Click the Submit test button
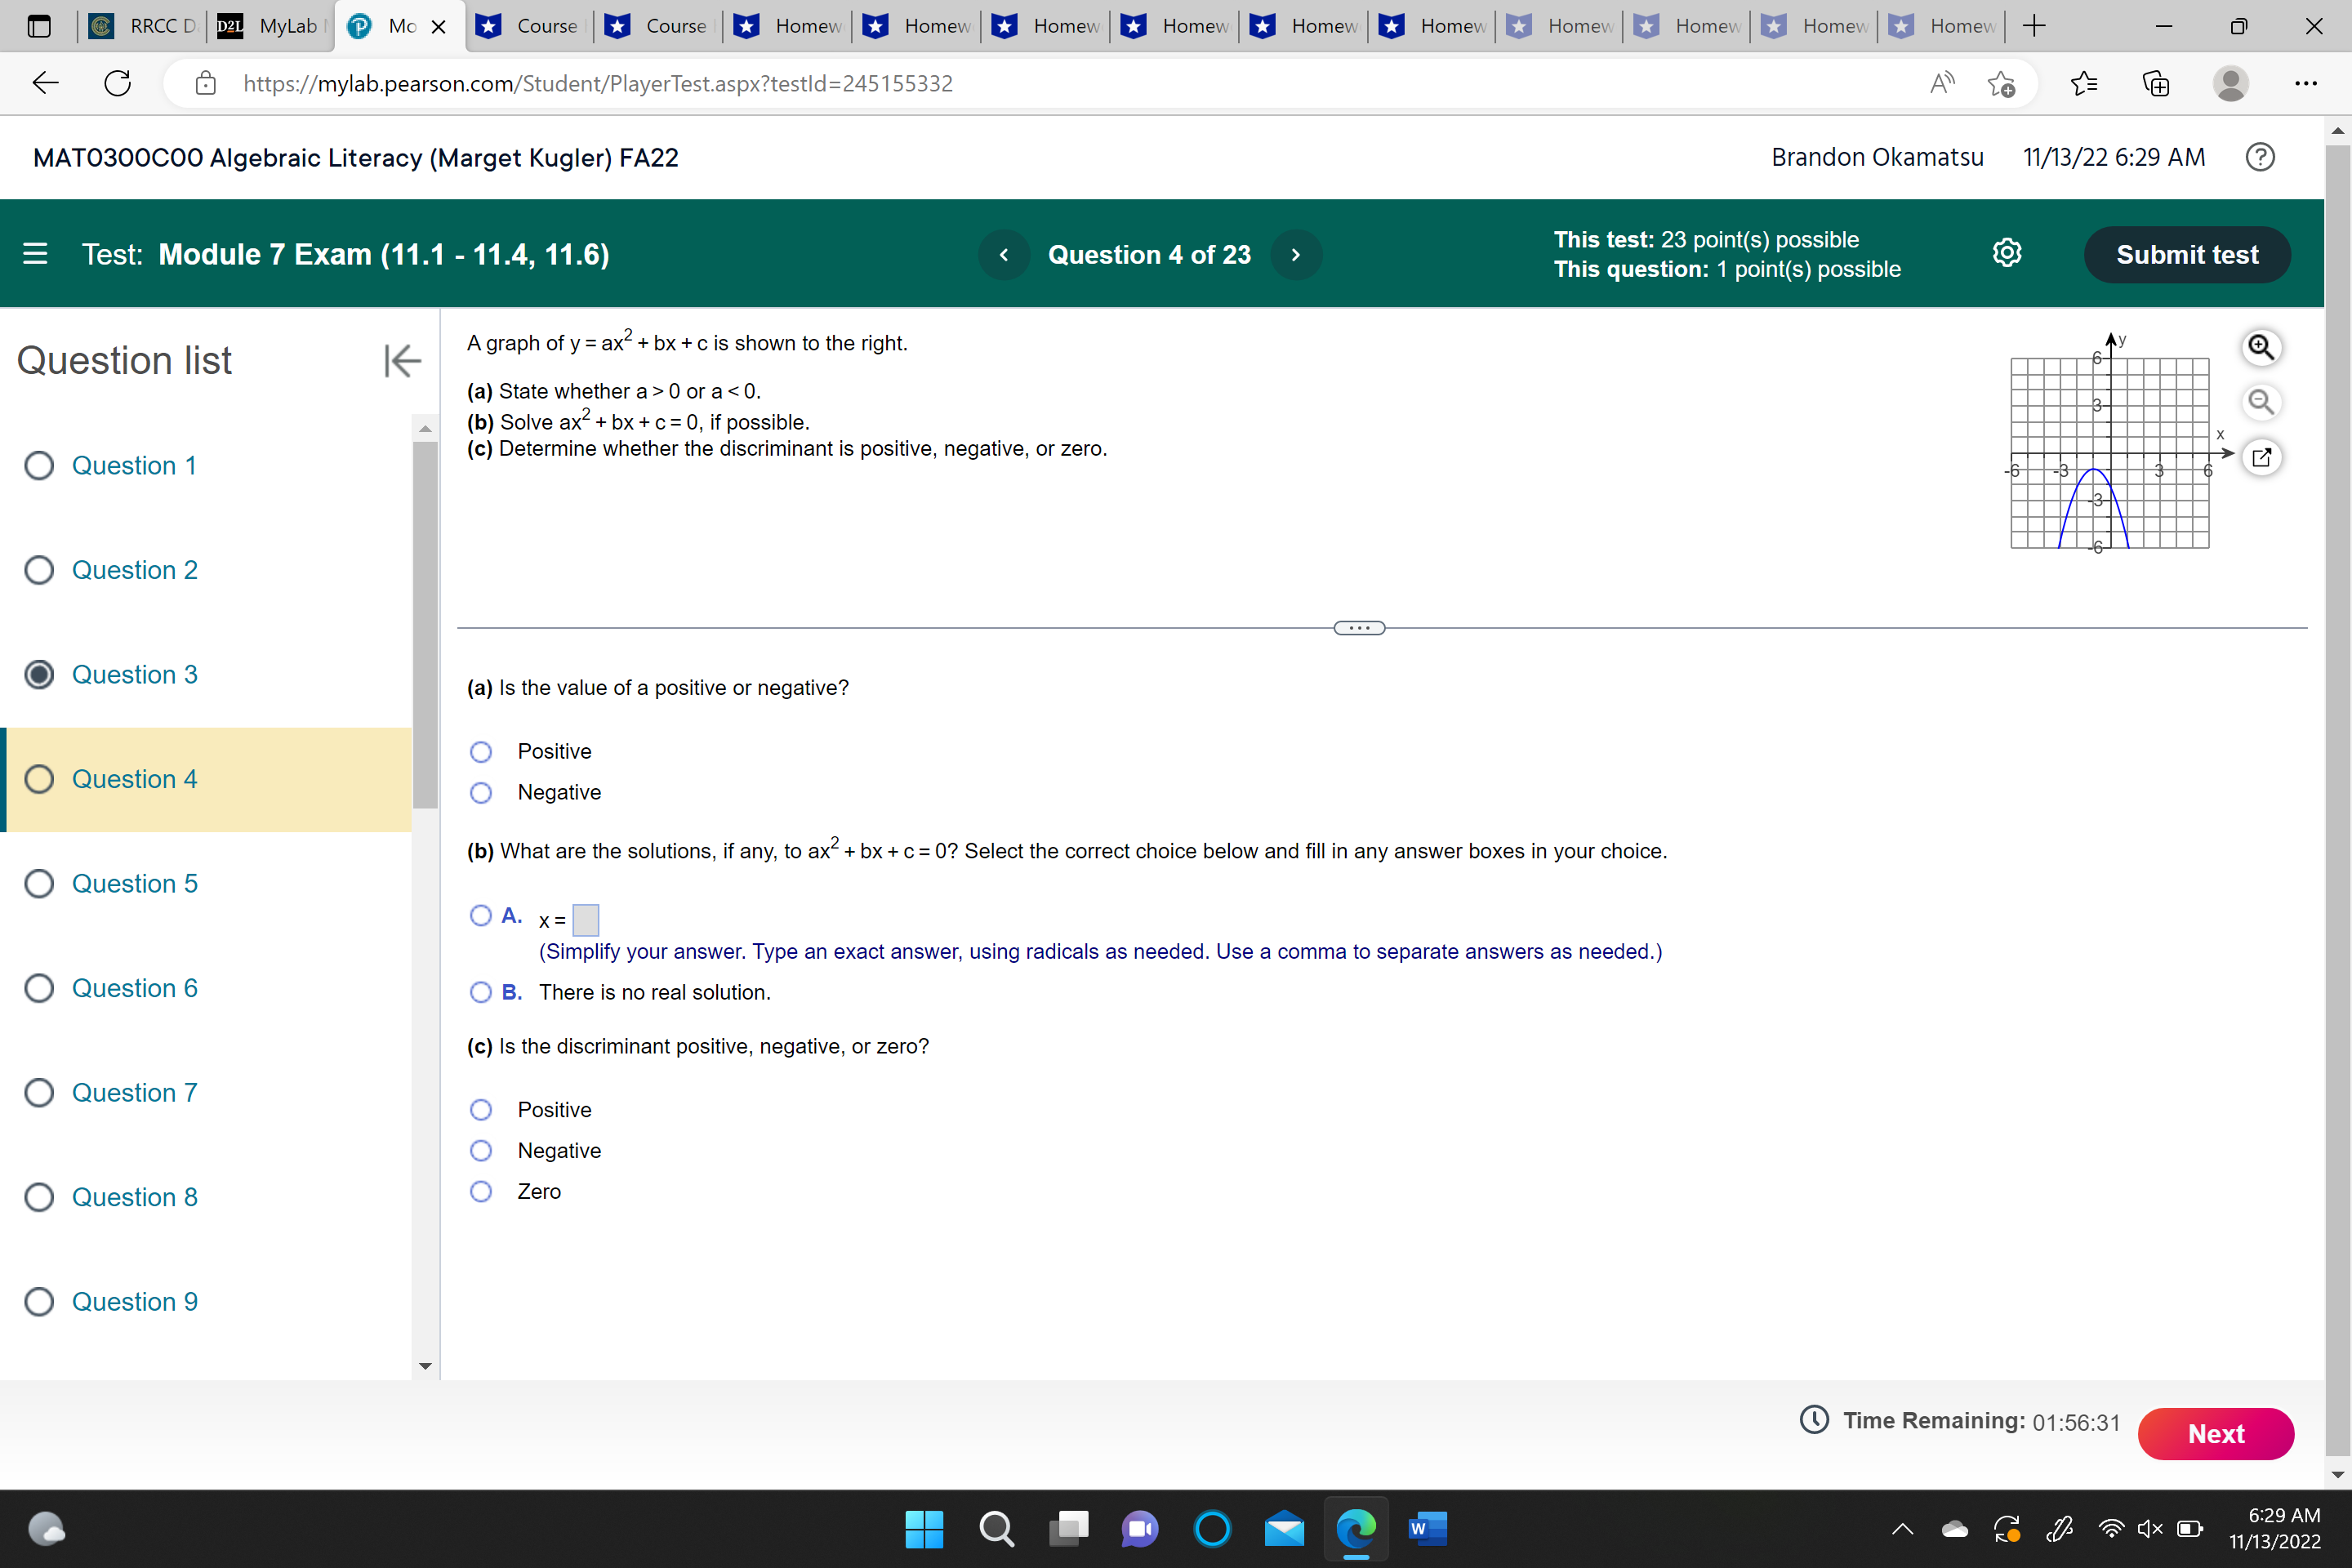2352x1568 pixels. click(x=2186, y=255)
